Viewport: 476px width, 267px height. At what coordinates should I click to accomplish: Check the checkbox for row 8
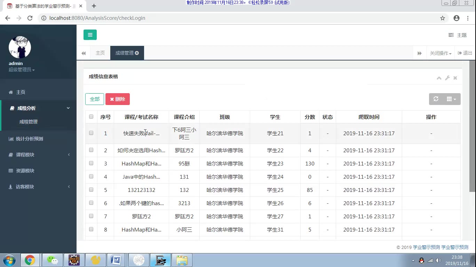91,229
